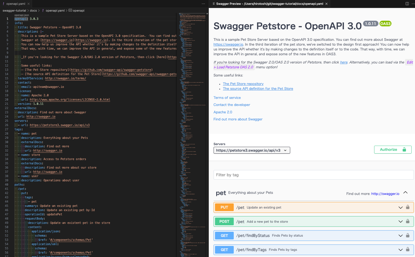Open The Pet Store repository link
Screen dimensions: 415x257
point(243,84)
